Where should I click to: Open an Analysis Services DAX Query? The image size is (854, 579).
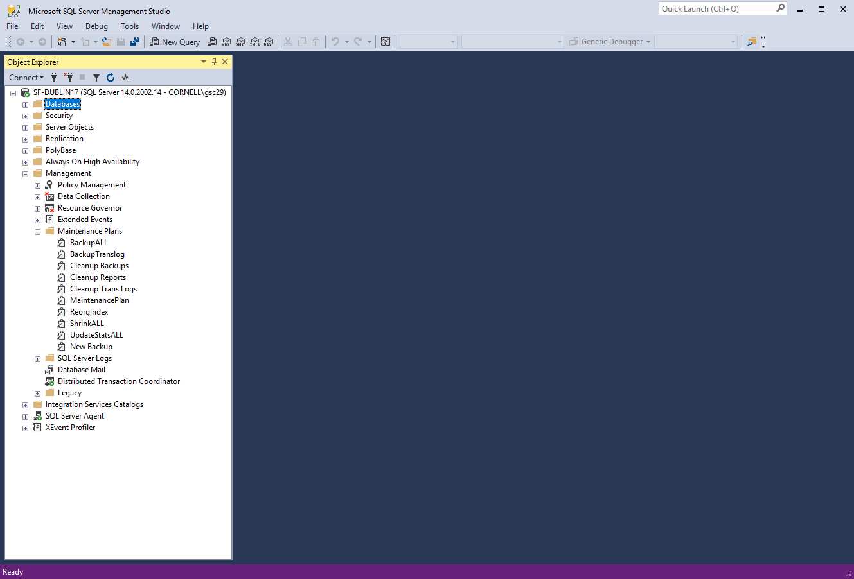pos(269,42)
